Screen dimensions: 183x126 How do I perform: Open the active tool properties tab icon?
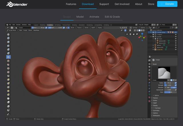pyautogui.click(x=150, y=60)
